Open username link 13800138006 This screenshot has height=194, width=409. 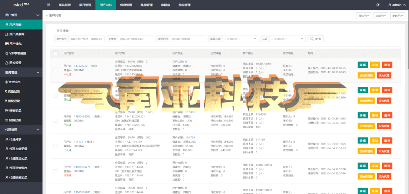(82, 116)
